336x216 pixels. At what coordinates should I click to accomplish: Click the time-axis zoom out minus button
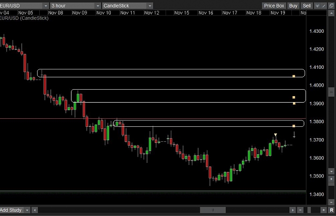click(x=301, y=210)
